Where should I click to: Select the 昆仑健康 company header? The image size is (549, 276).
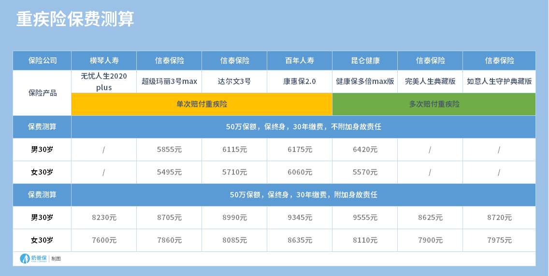coord(365,61)
